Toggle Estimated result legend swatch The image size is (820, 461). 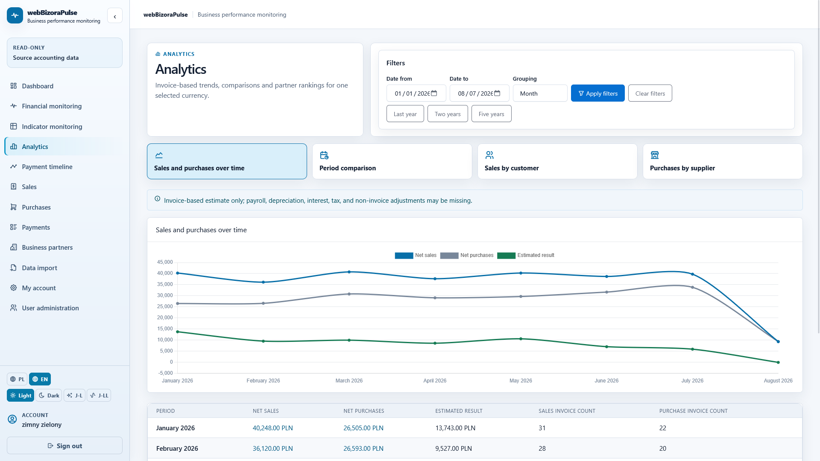pos(507,255)
